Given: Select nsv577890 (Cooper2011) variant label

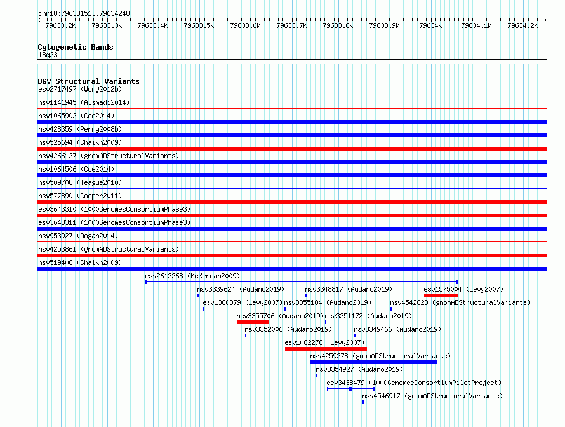Looking at the screenshot, I should [x=80, y=196].
